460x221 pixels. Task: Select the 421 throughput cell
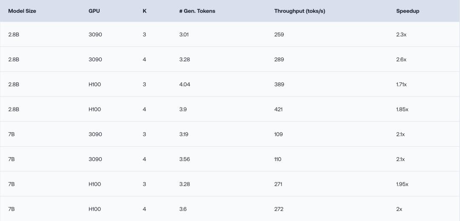point(279,109)
